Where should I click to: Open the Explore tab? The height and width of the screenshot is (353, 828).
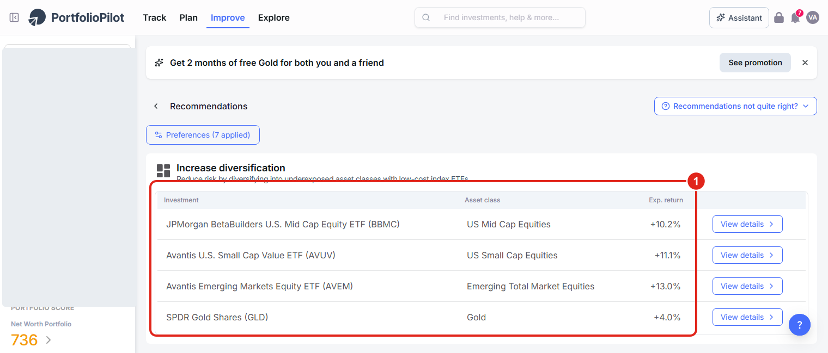[x=274, y=17]
